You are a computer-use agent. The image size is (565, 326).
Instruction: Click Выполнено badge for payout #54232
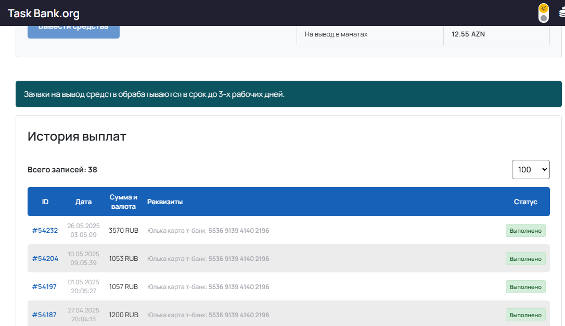525,231
